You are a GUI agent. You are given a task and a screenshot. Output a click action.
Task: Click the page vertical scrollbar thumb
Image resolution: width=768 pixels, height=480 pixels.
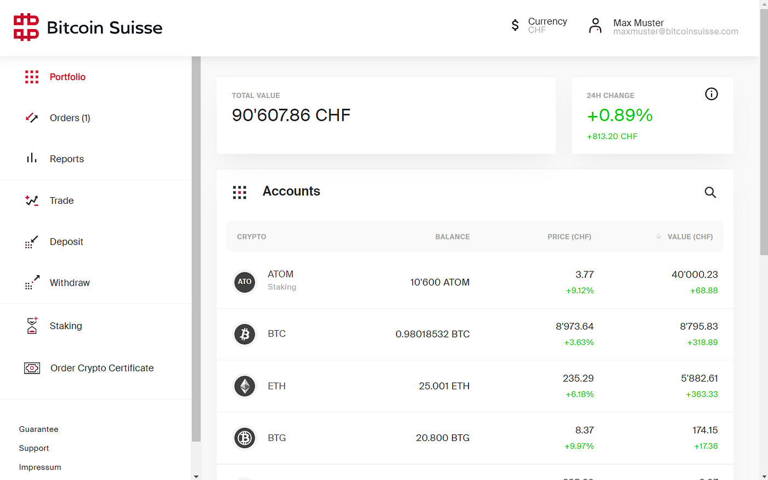pyautogui.click(x=764, y=131)
